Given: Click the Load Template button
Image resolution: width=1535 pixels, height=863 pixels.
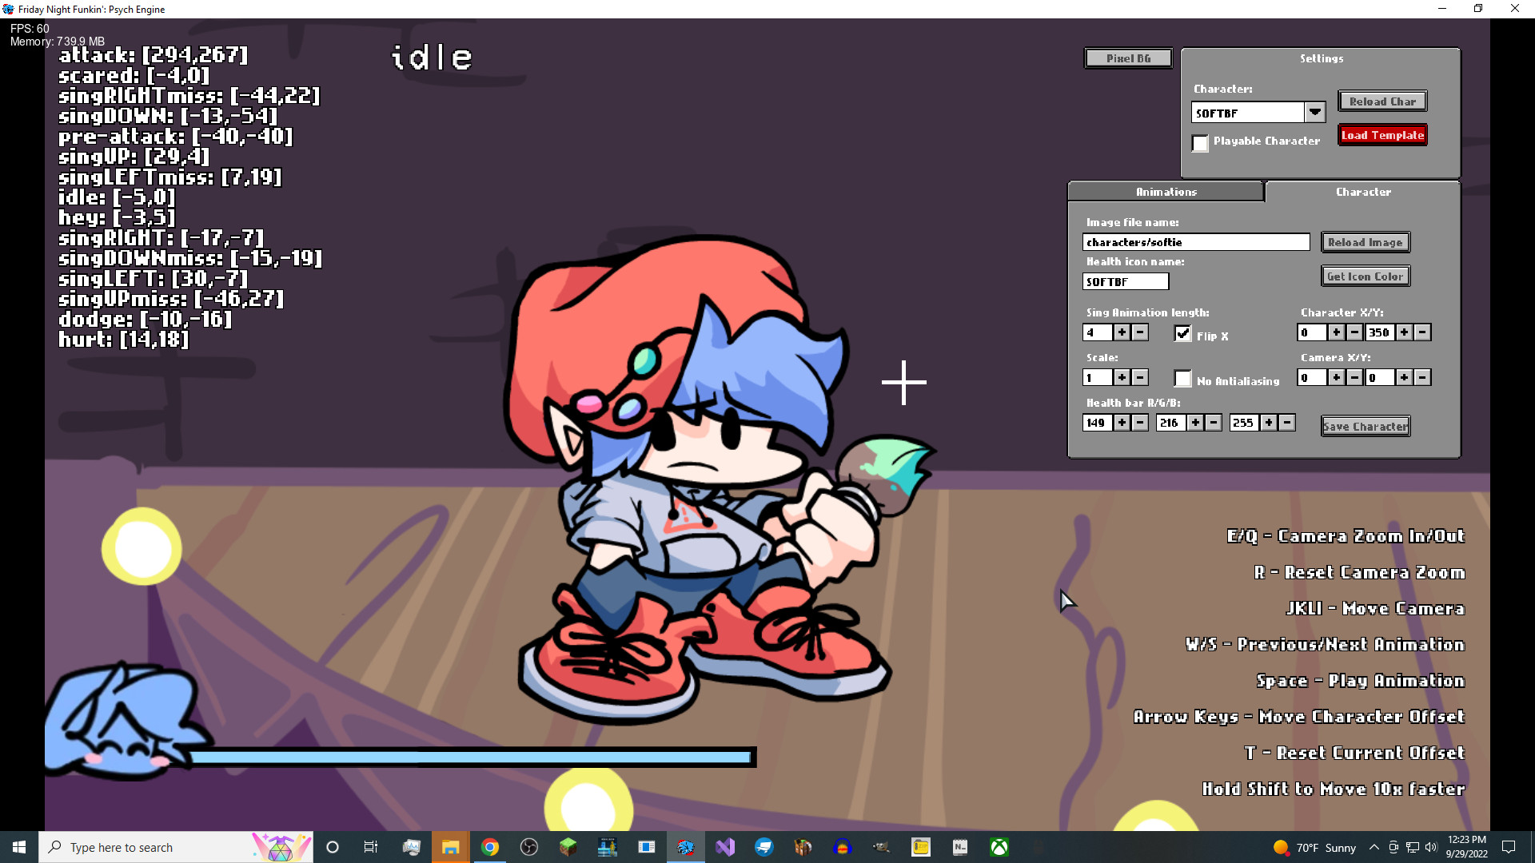Looking at the screenshot, I should tap(1382, 134).
